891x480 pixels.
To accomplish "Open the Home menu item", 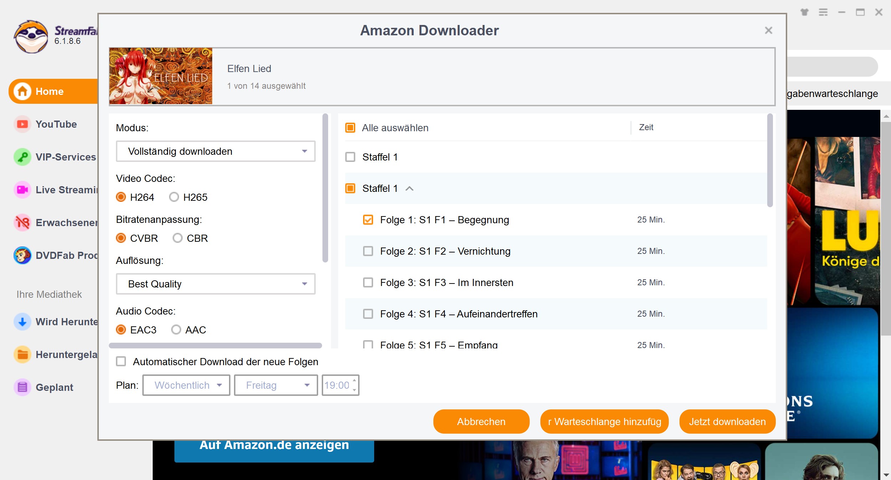I will 54,91.
